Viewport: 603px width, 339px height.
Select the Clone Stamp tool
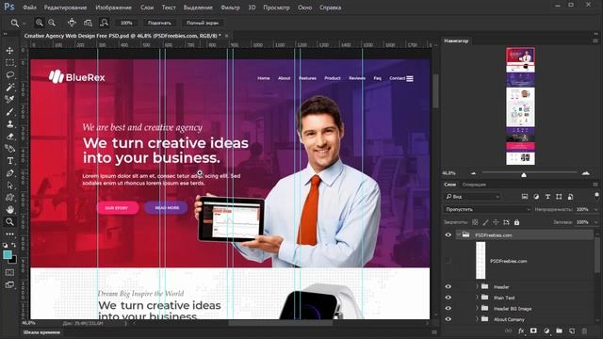coord(10,123)
